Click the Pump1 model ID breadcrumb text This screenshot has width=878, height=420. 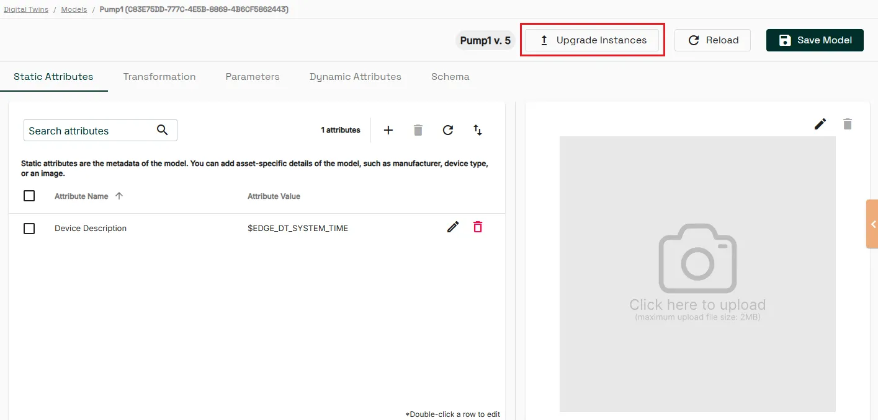[x=194, y=9]
